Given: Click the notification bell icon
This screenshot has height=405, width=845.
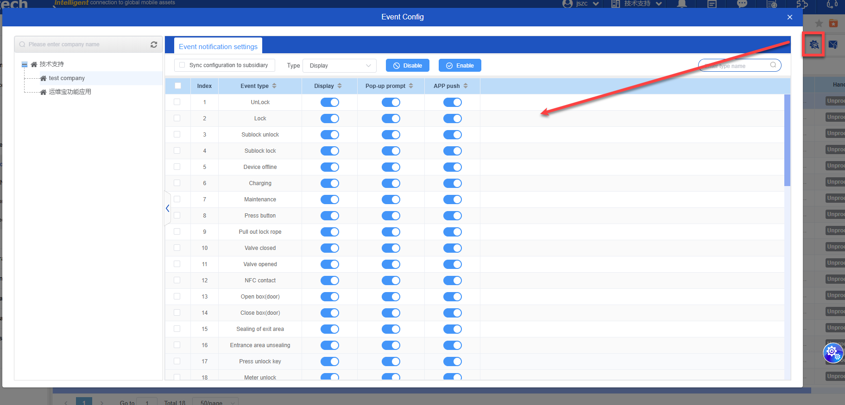Looking at the screenshot, I should (x=682, y=4).
